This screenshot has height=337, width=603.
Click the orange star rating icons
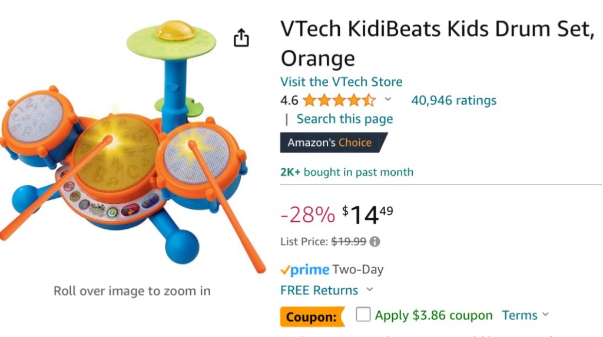pyautogui.click(x=339, y=101)
